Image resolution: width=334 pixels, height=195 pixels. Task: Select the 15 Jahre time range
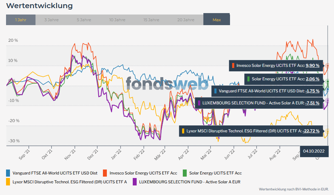151,20
